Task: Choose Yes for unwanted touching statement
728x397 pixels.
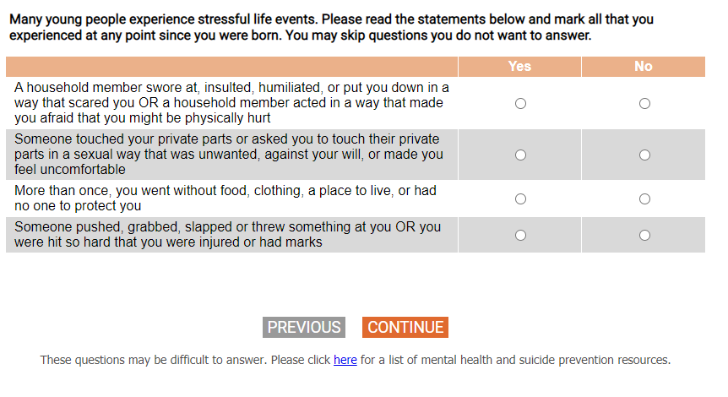Action: [x=520, y=155]
